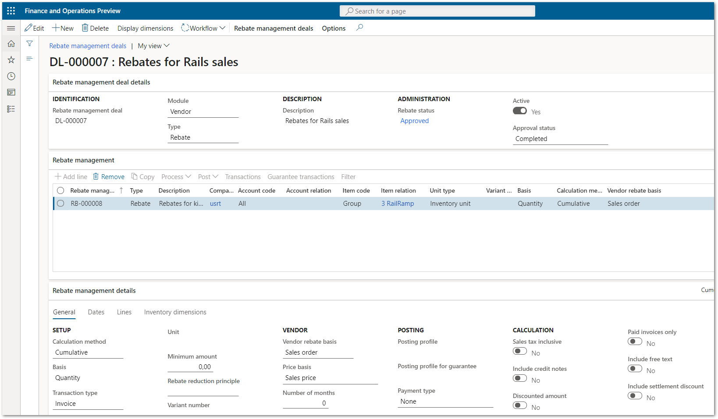Open Calculation method field Cumulative
This screenshot has height=419, width=718.
(x=88, y=352)
